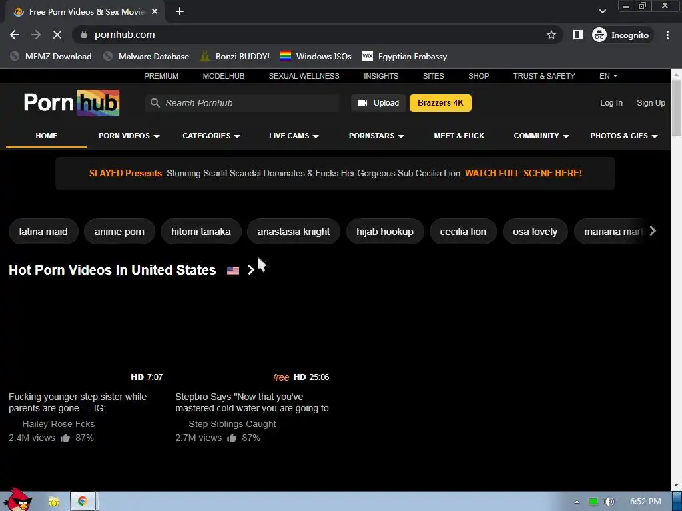Screen dimensions: 682x511
Task: Focus the site search input field
Action: click(242, 103)
